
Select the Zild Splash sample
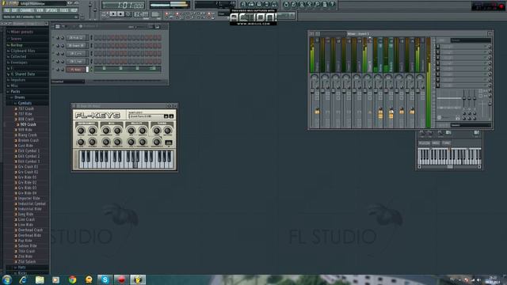tap(27, 262)
